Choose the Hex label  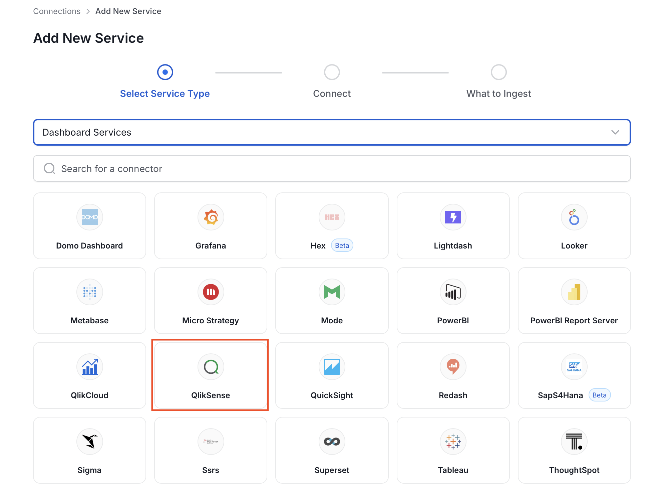(x=318, y=246)
